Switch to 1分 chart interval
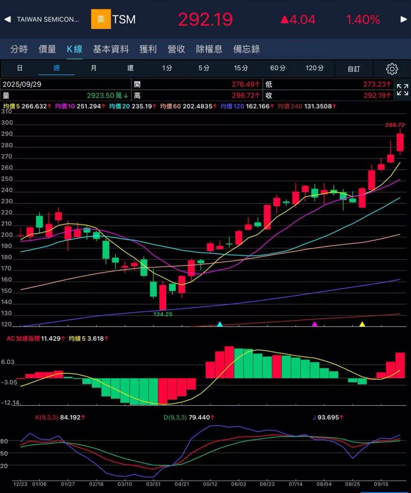Image resolution: width=411 pixels, height=493 pixels. coord(167,68)
